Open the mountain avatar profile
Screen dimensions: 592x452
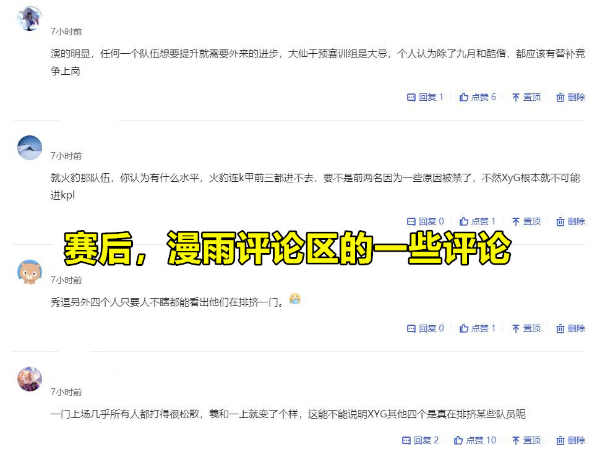pyautogui.click(x=30, y=148)
